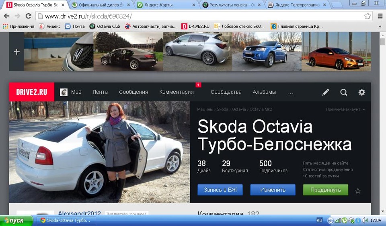Open the Chrome menu hamburger icon
This screenshot has height=226, width=386.
pyautogui.click(x=380, y=16)
